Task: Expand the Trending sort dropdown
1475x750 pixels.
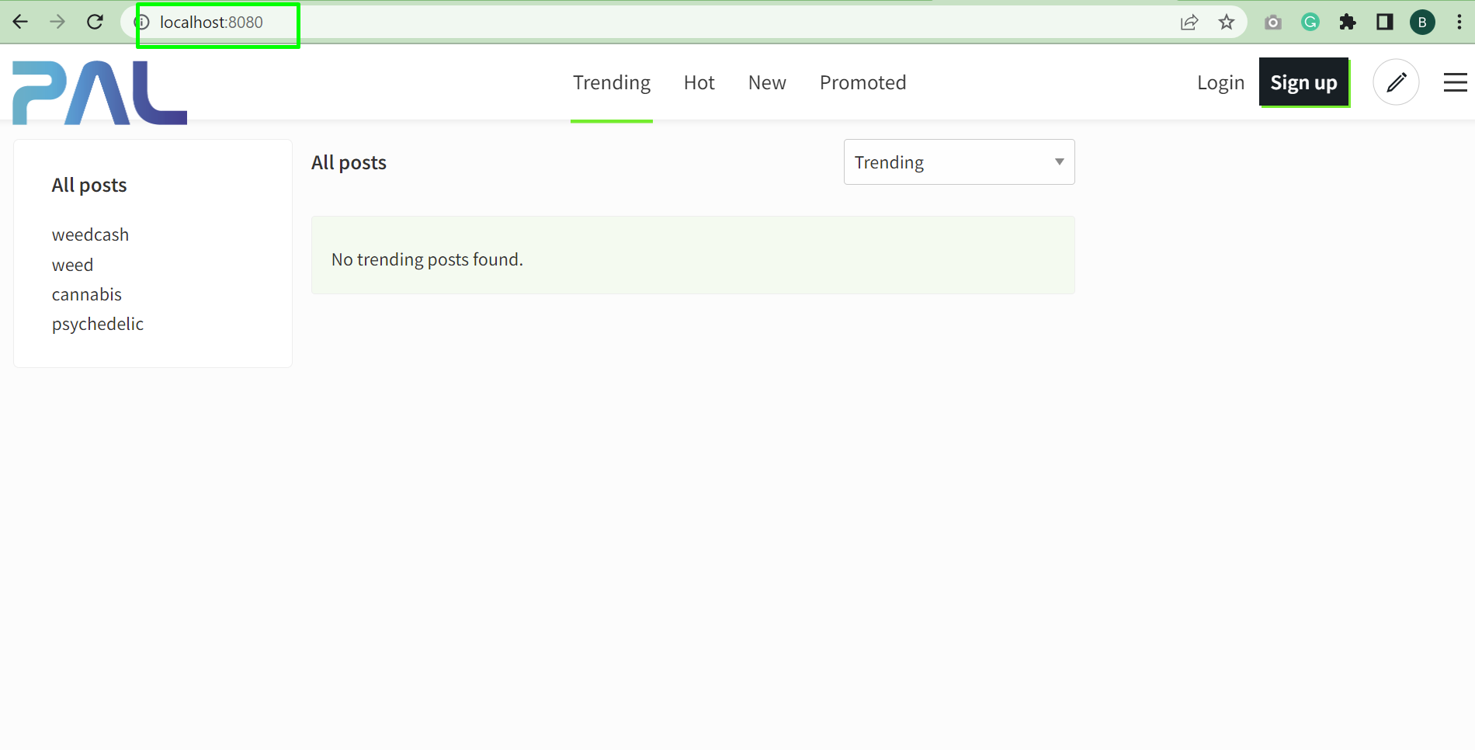Action: [x=960, y=162]
